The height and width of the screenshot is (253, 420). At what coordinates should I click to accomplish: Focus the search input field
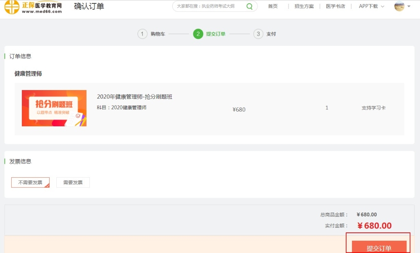(x=209, y=6)
